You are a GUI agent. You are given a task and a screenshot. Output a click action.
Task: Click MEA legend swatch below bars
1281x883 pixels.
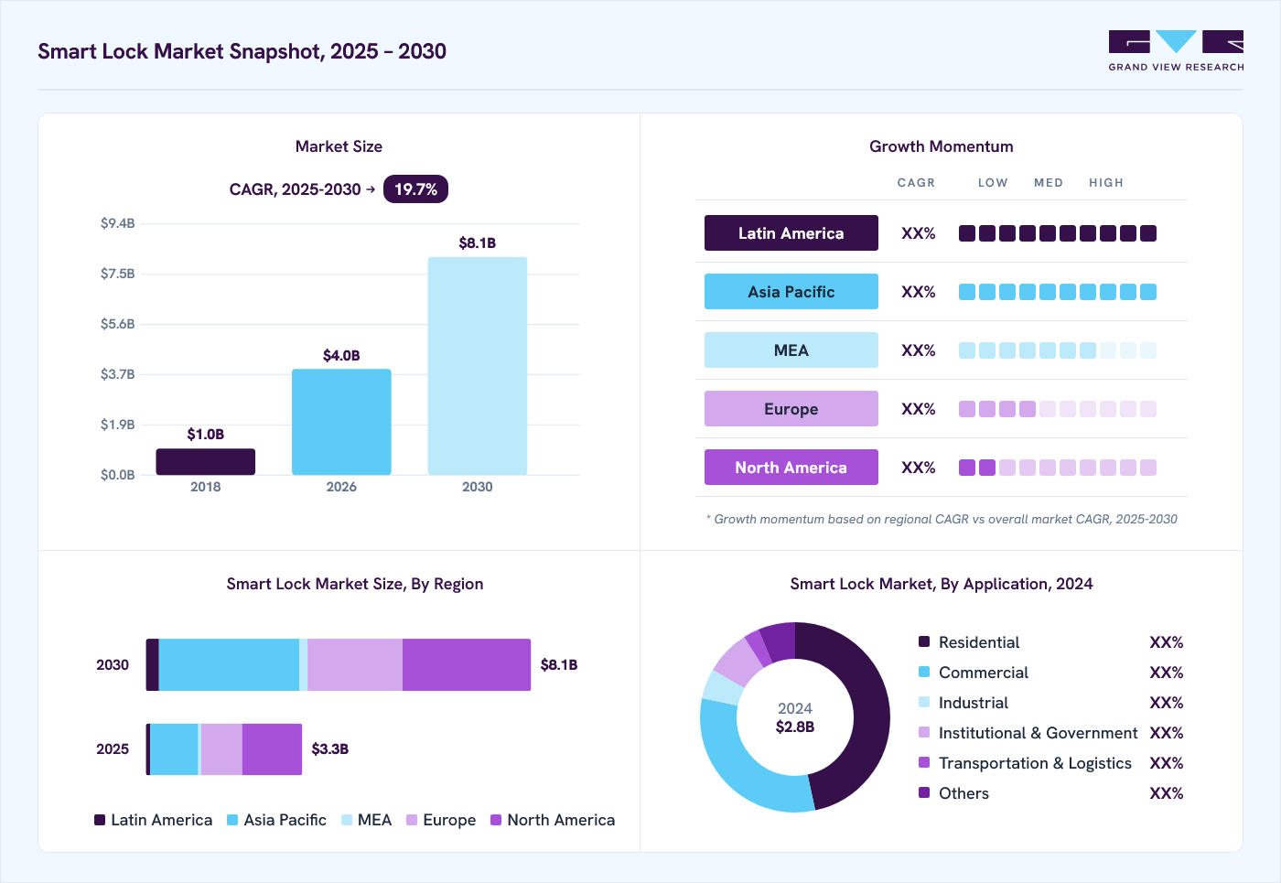347,820
